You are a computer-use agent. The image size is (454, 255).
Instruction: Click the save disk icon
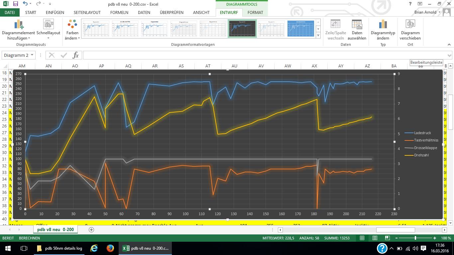(x=15, y=4)
